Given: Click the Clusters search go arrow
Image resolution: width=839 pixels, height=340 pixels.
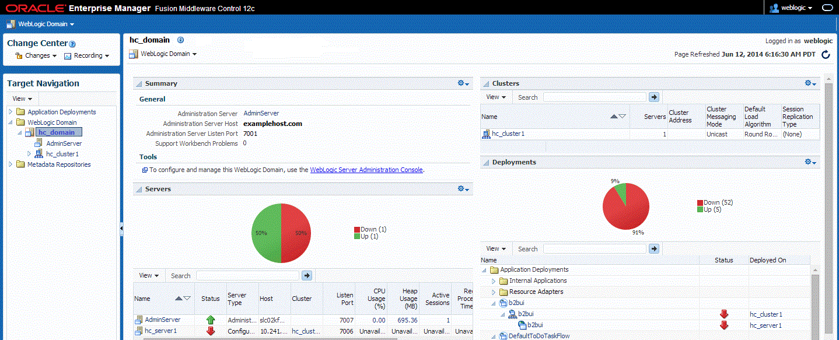Looking at the screenshot, I should point(654,97).
